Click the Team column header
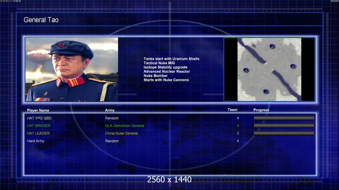339x190 pixels. tap(232, 110)
